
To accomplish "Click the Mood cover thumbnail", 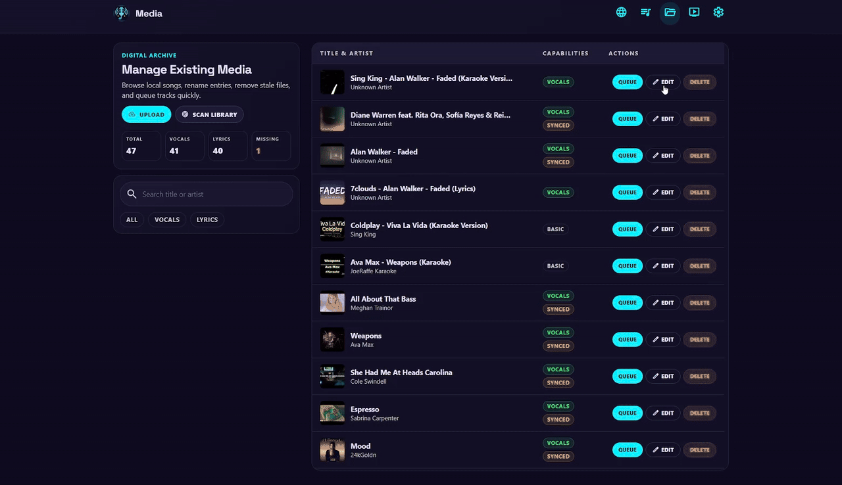I will pyautogui.click(x=332, y=450).
